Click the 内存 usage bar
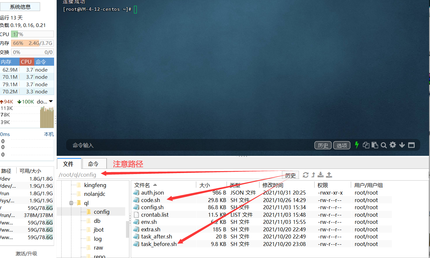430x258 pixels. click(32, 43)
